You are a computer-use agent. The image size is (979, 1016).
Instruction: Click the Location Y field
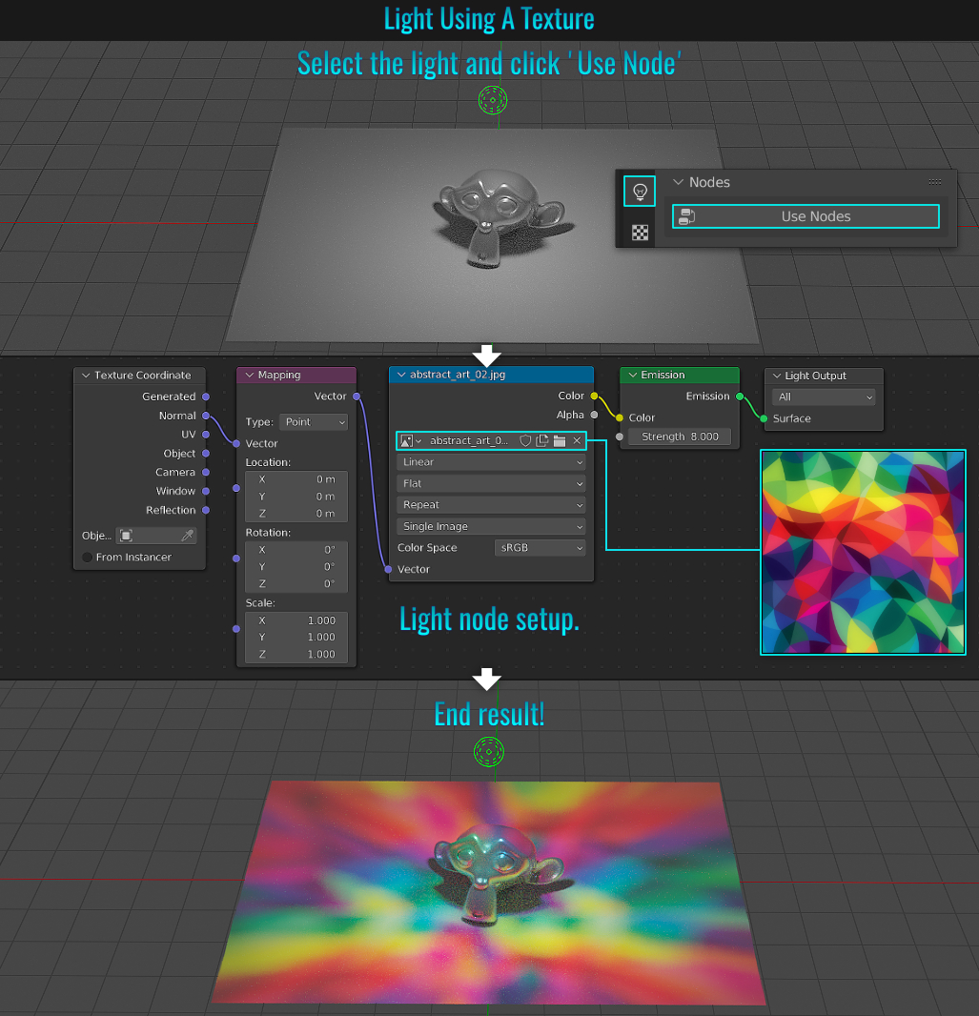(296, 497)
